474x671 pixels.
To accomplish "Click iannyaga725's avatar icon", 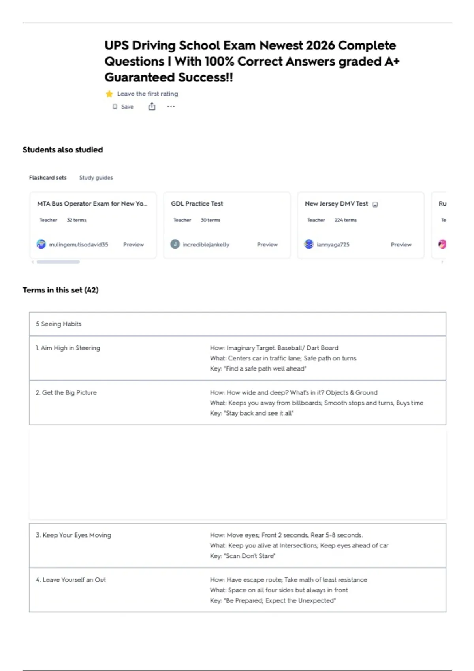I will (309, 244).
